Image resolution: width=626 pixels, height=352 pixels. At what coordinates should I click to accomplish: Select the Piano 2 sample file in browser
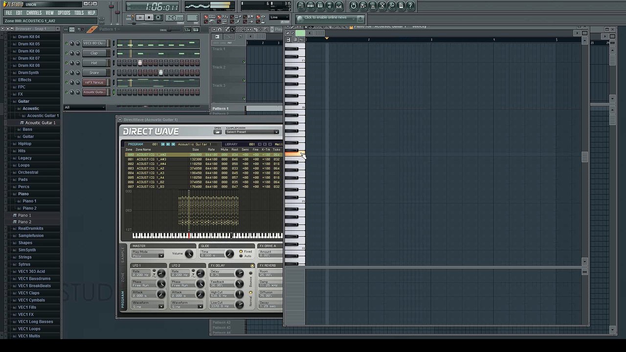click(24, 222)
